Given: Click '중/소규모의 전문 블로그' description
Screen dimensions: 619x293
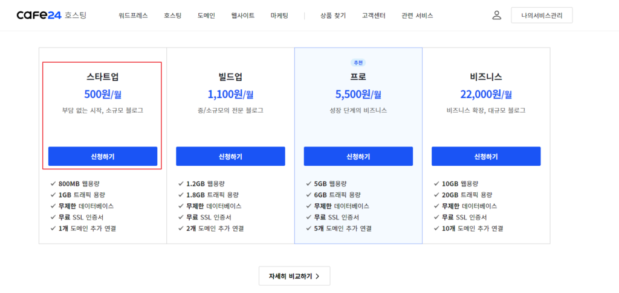Looking at the screenshot, I should point(230,110).
